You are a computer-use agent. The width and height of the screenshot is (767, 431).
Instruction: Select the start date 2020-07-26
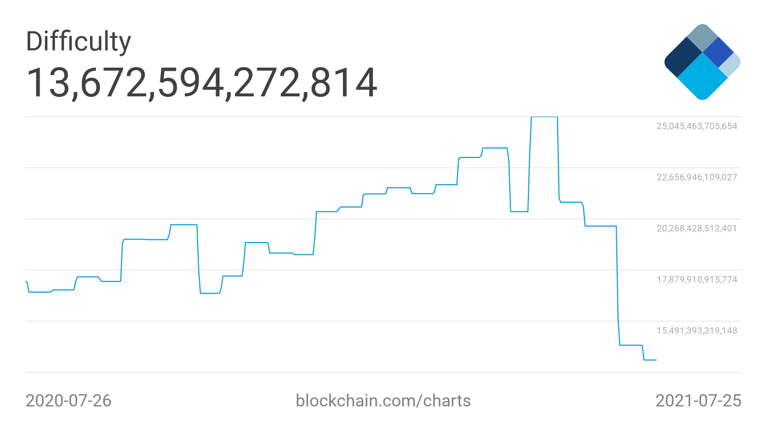tap(69, 400)
